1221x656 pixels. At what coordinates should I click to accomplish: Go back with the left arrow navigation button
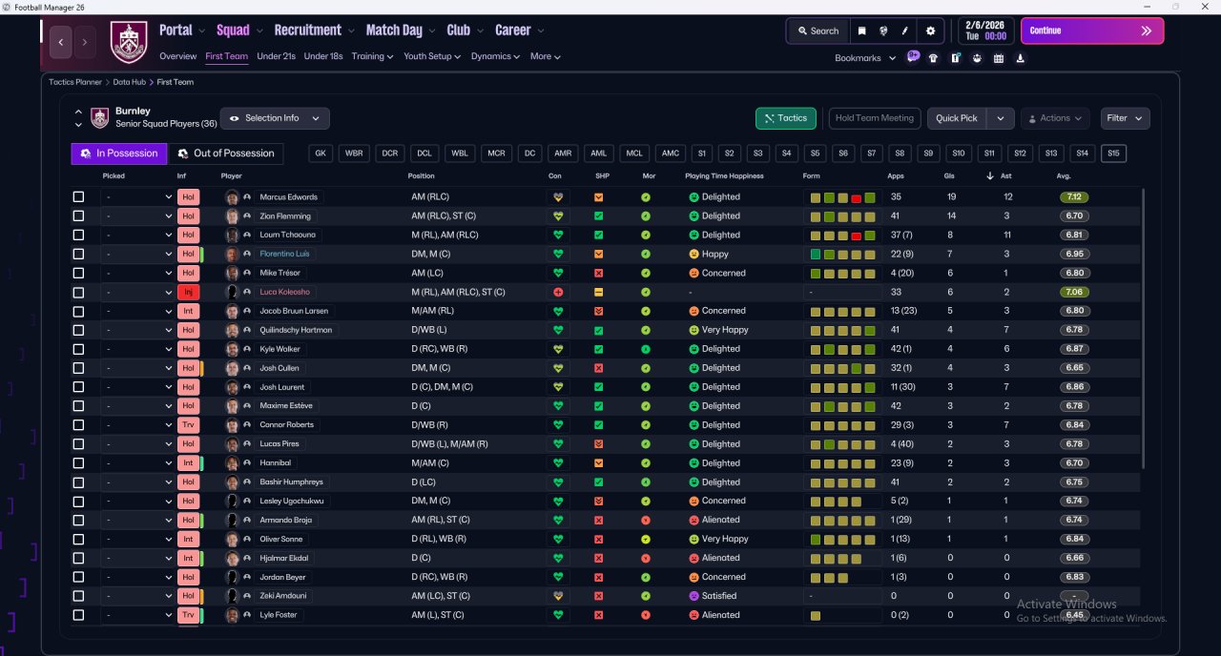(x=61, y=42)
